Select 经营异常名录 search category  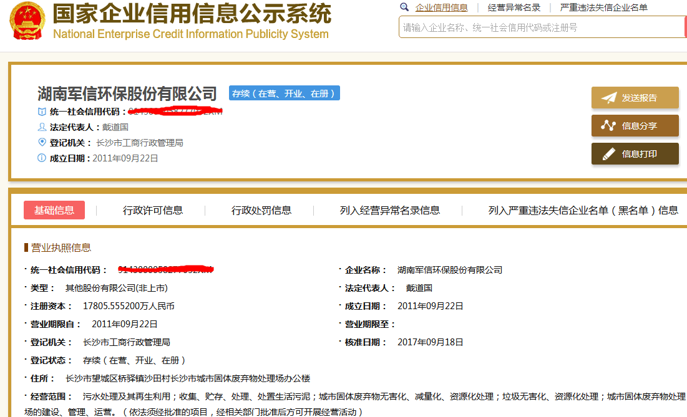(x=514, y=7)
